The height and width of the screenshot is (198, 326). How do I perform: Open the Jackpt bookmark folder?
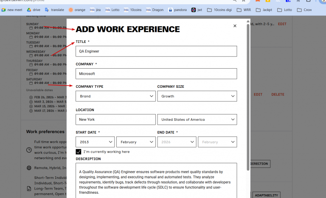[x=264, y=10]
